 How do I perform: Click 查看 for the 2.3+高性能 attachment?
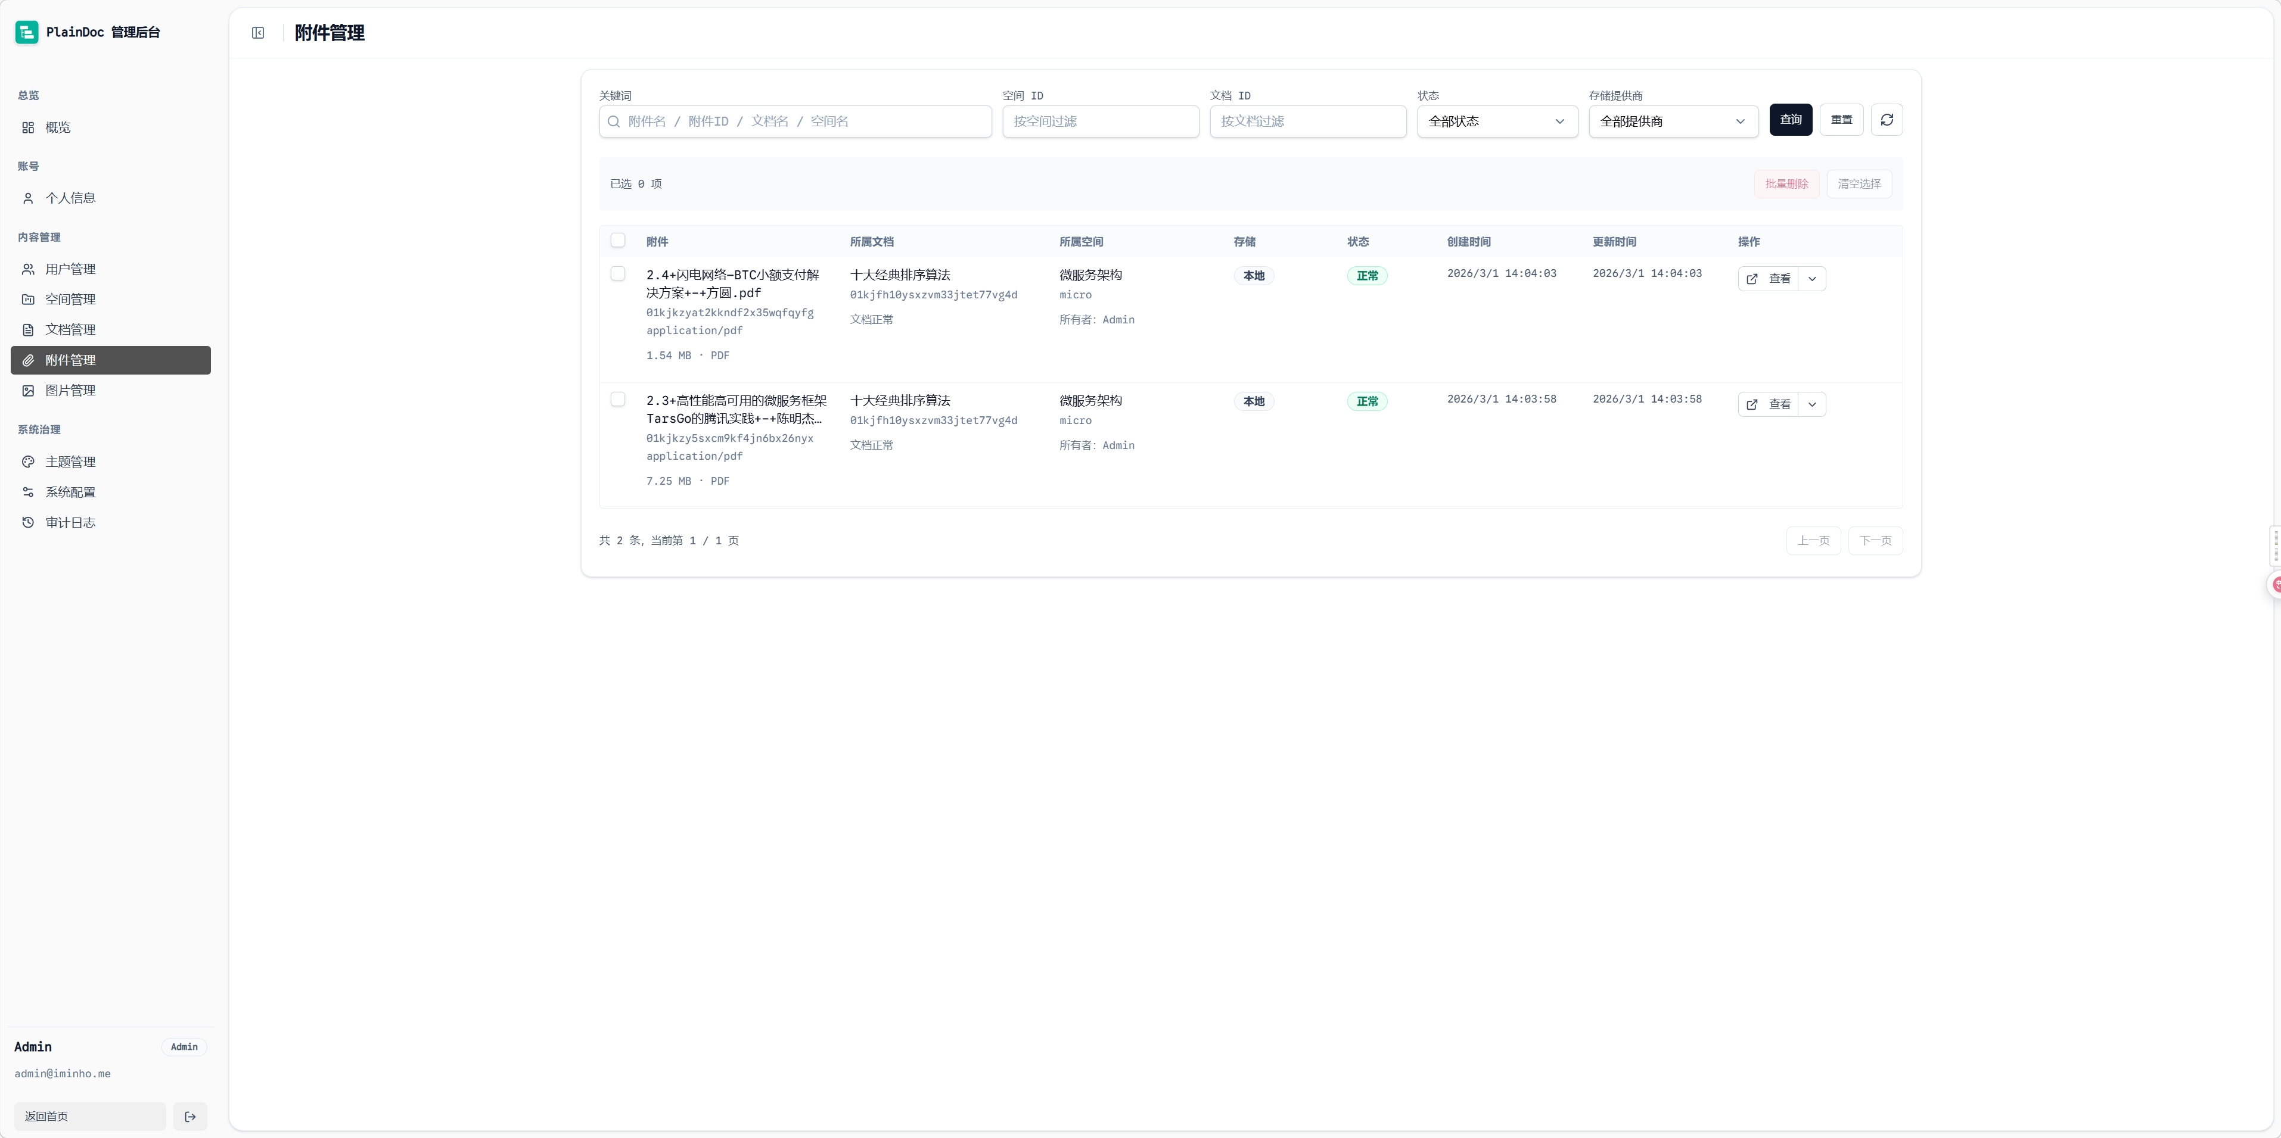tap(1769, 404)
